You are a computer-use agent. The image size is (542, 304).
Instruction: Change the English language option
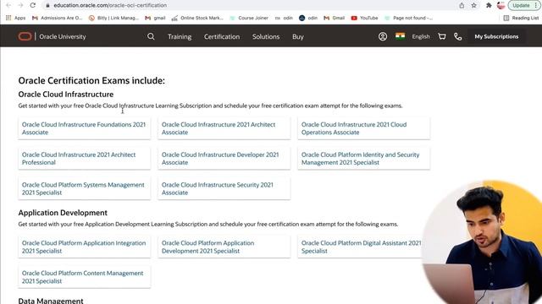421,36
